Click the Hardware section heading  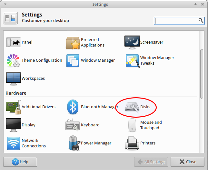point(16,93)
